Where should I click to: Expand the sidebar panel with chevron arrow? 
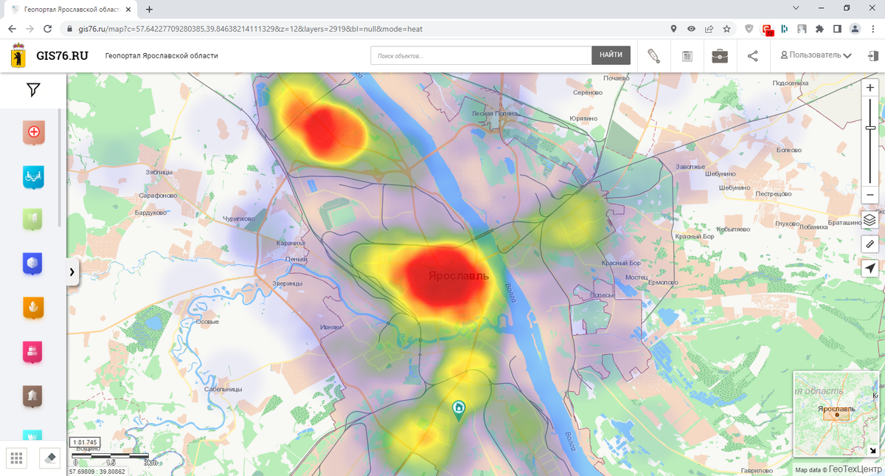coord(72,272)
